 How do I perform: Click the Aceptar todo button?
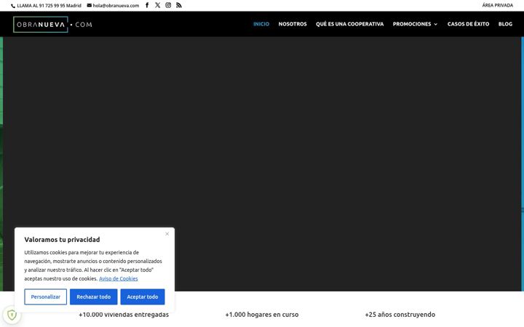(x=143, y=296)
